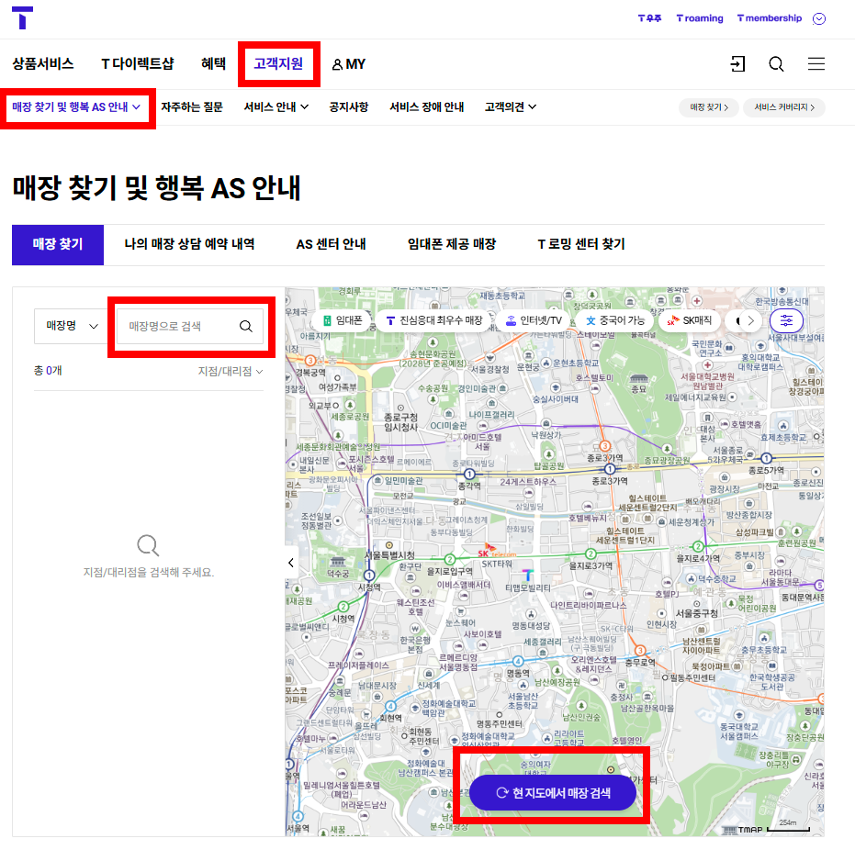Click 현 지도에서 매장 검색 button

coord(553,793)
